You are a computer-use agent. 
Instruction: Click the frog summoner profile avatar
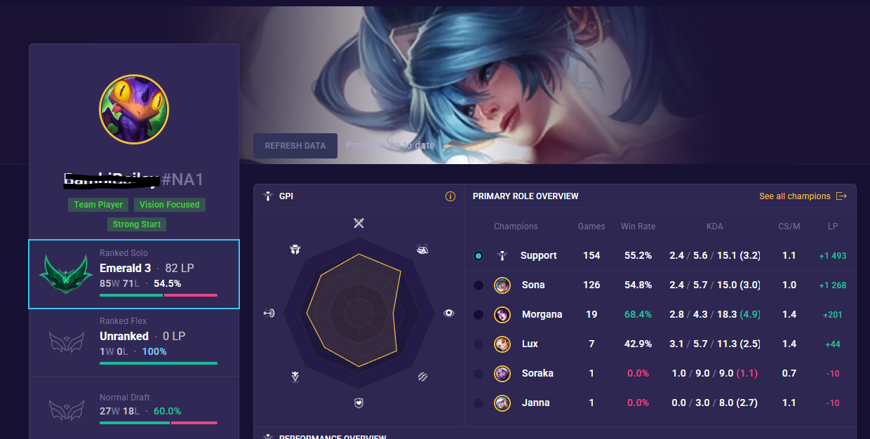coord(134,109)
